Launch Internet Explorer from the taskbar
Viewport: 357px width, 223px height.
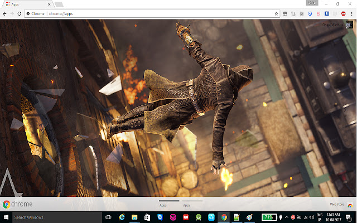(122, 217)
